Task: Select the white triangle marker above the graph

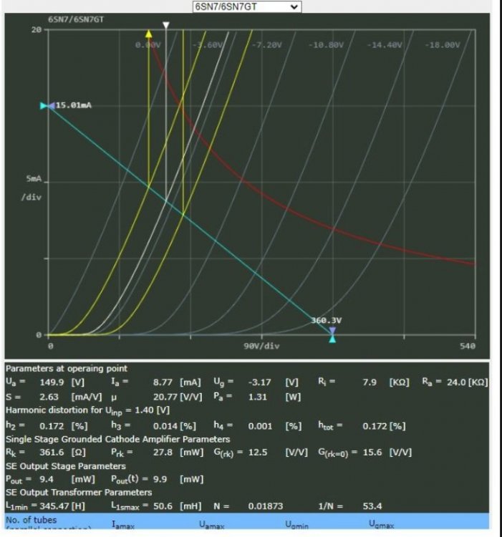Action: [x=166, y=25]
